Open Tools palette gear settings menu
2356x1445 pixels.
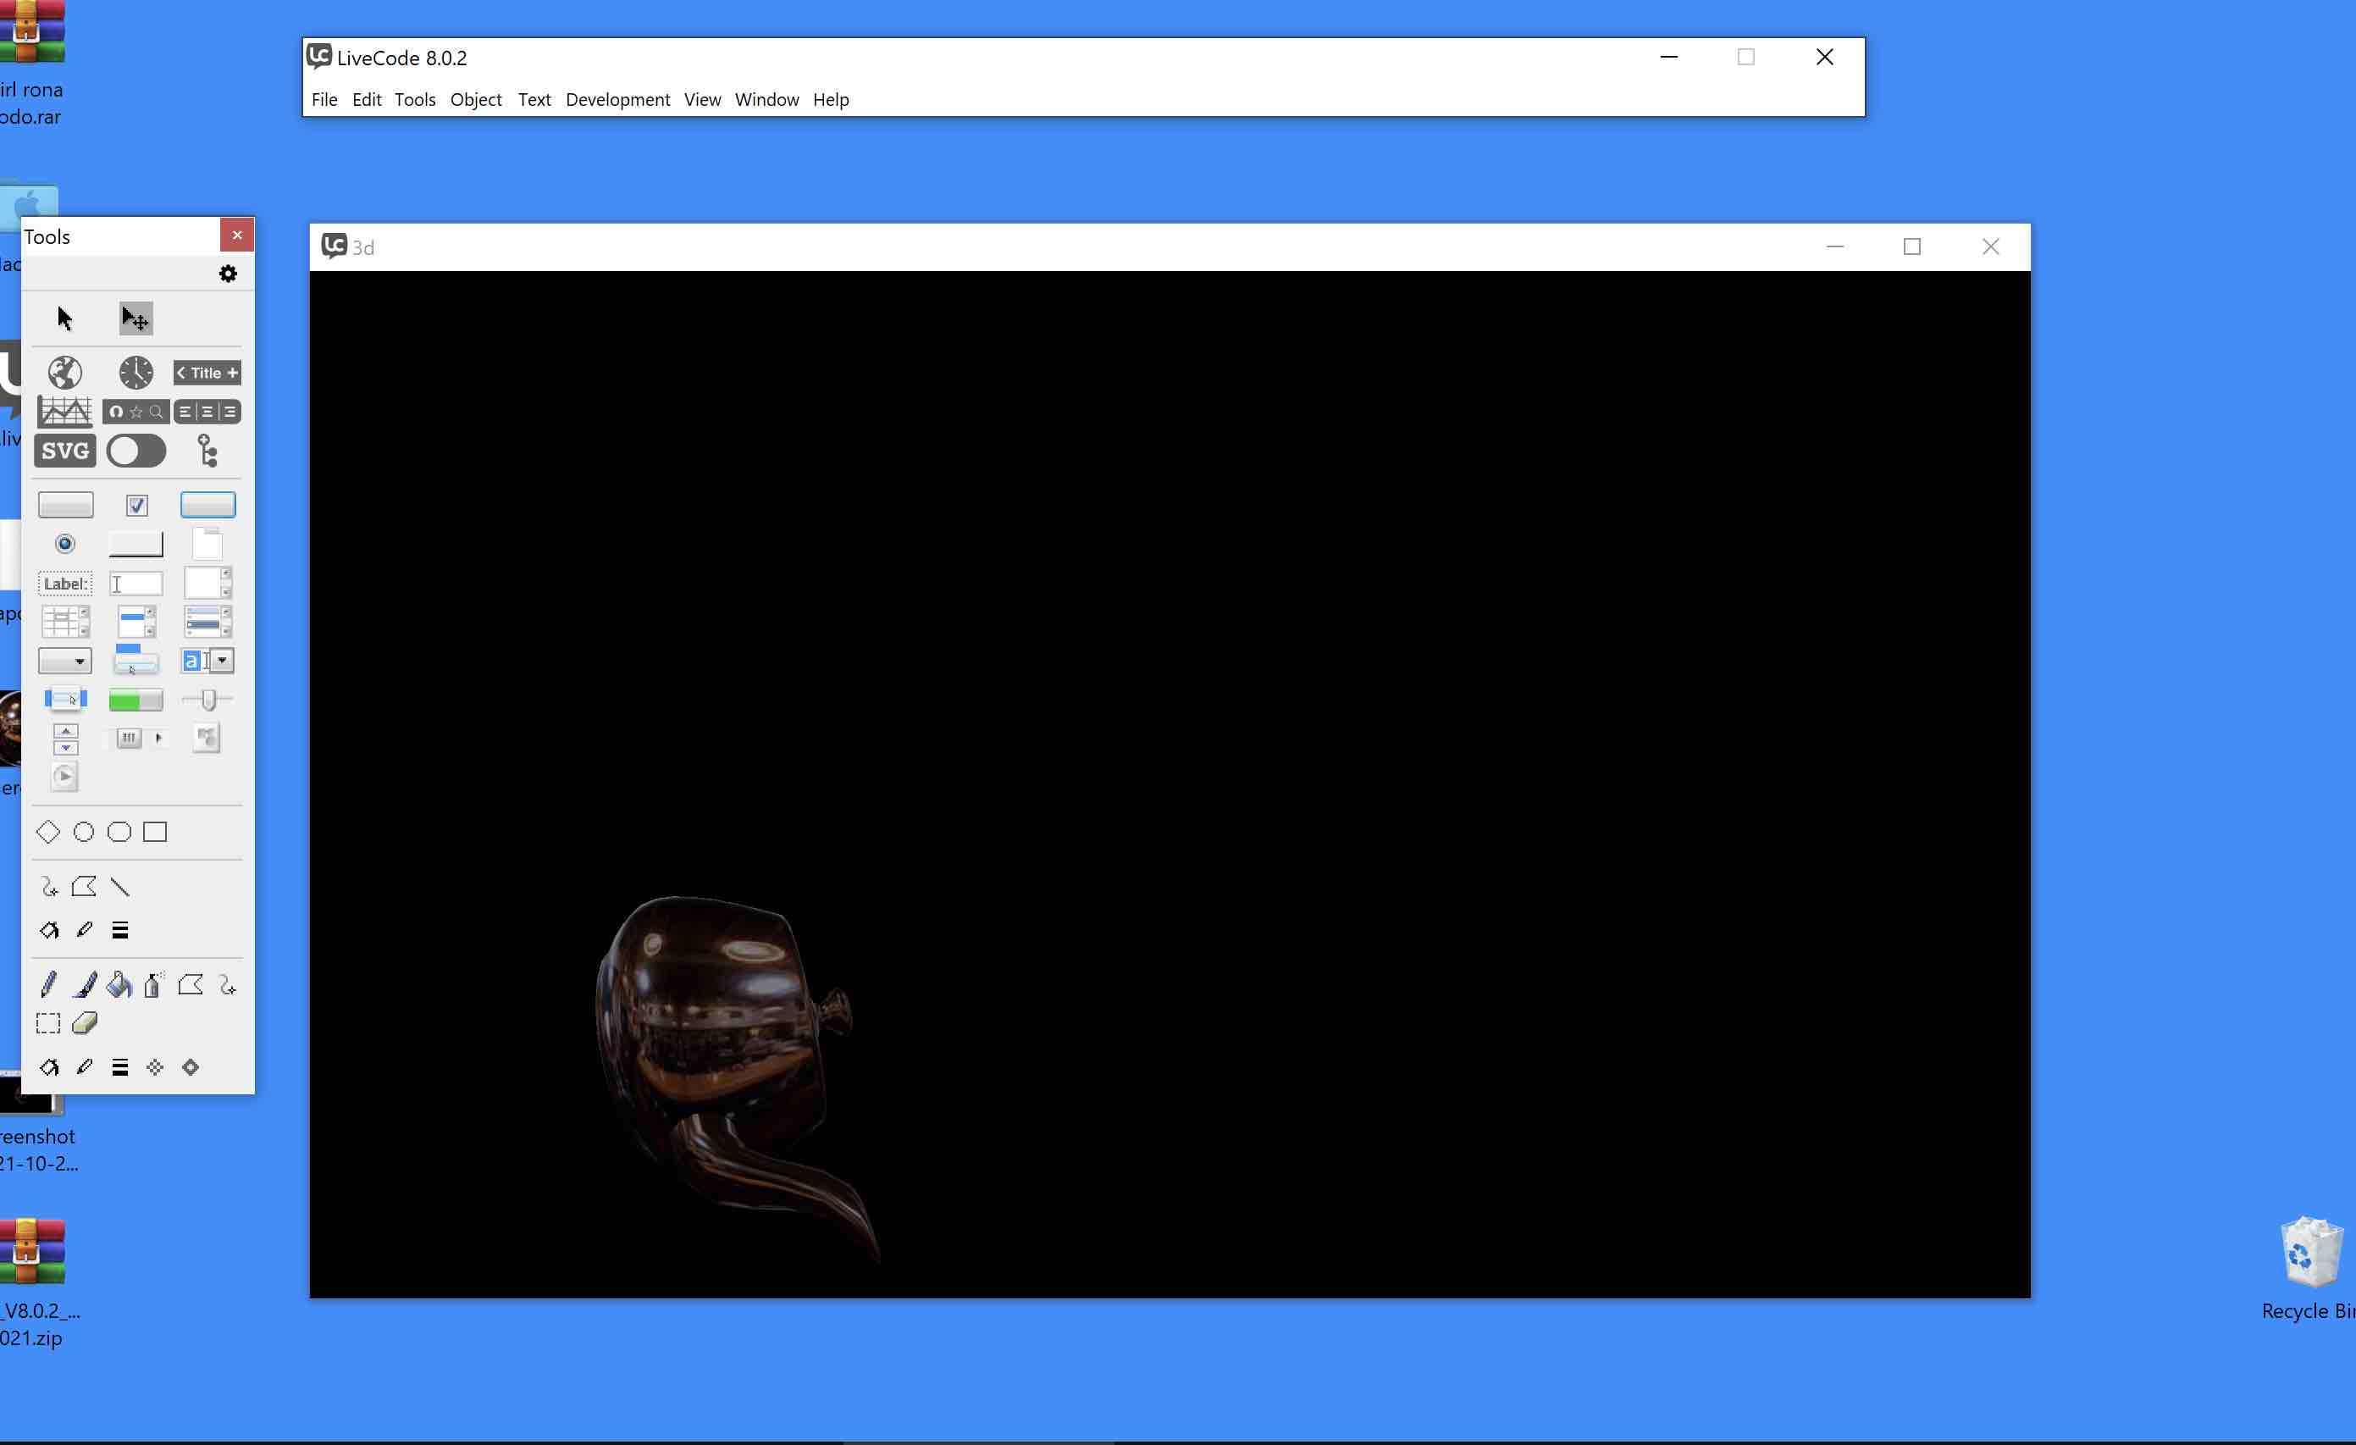pyautogui.click(x=228, y=274)
